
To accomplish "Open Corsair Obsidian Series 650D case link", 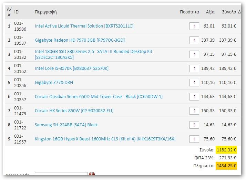I will point(99,97).
